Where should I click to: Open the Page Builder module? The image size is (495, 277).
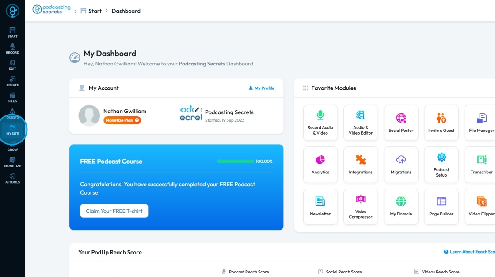point(442,207)
